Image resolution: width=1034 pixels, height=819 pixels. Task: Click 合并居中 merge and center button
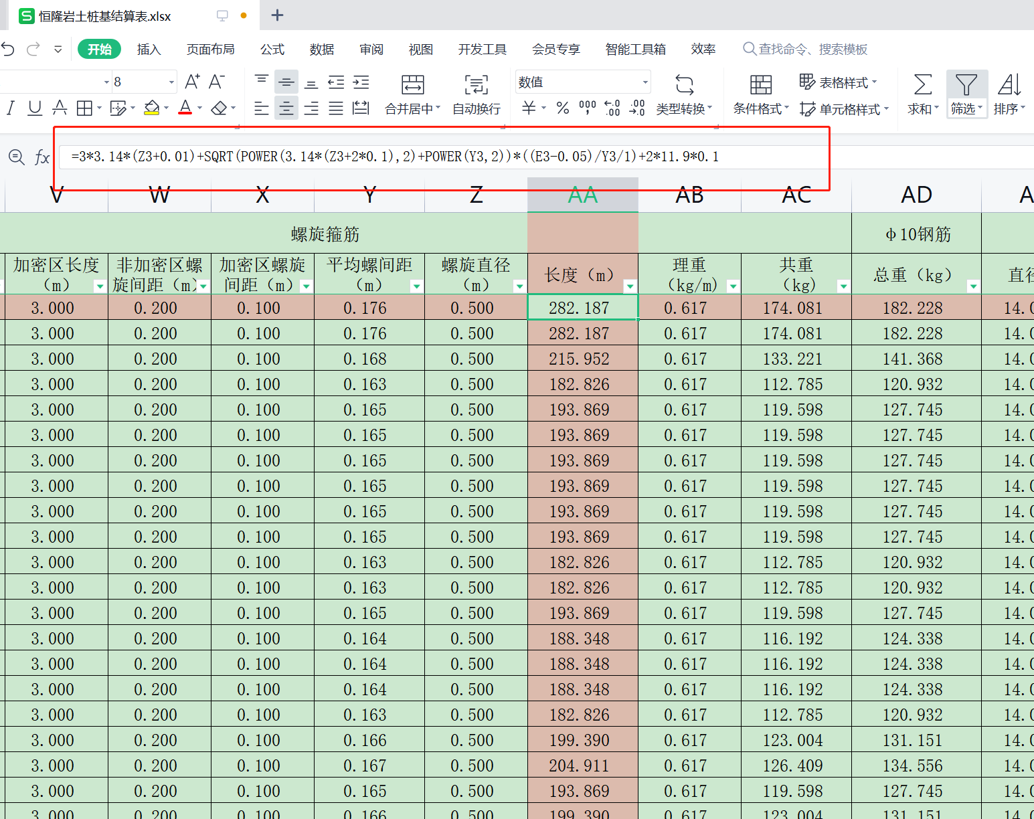pyautogui.click(x=413, y=95)
